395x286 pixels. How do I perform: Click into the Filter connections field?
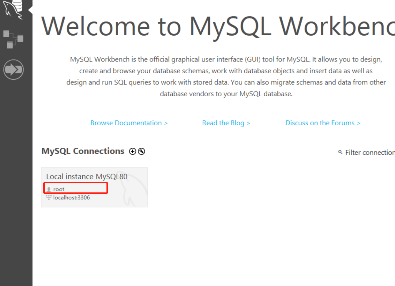370,152
